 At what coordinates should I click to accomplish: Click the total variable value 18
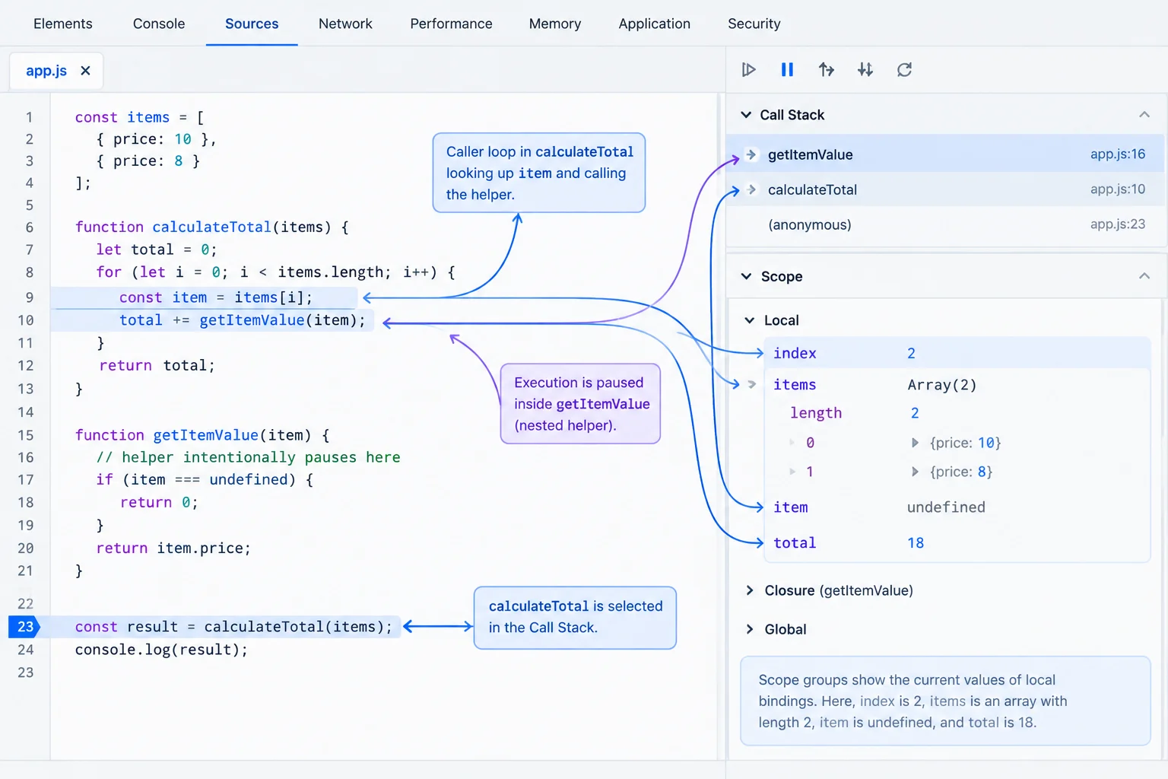[916, 543]
